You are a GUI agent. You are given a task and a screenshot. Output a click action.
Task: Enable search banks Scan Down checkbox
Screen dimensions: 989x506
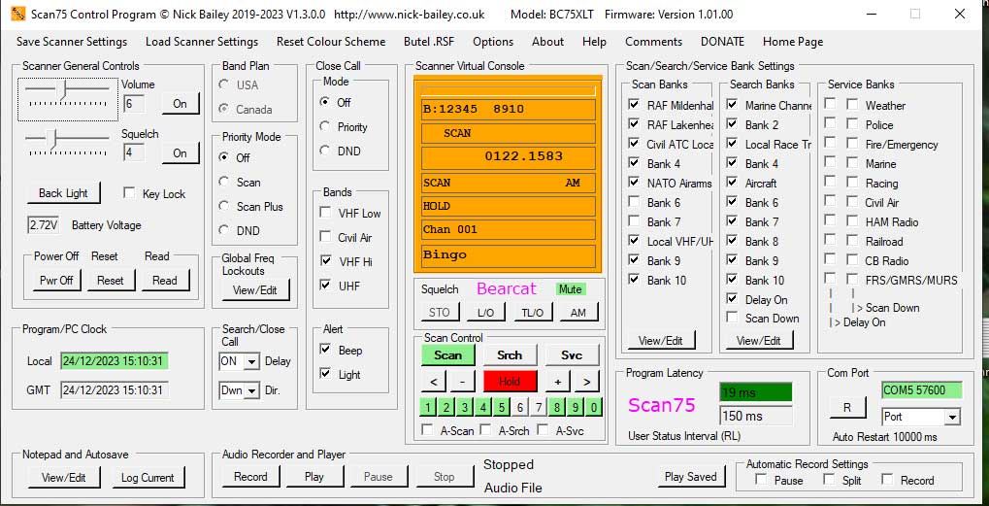click(x=732, y=318)
